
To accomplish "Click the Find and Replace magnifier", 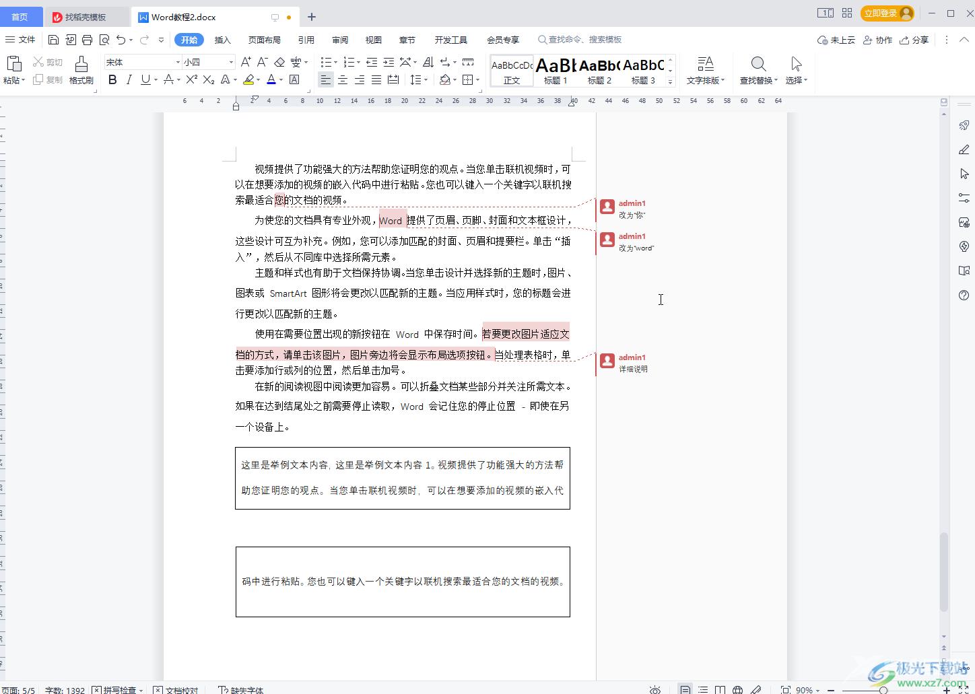I will point(758,64).
